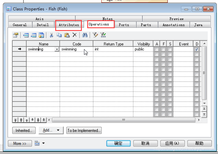Cancel with the 取消 button

tap(146, 143)
